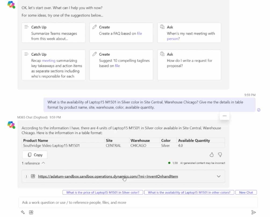Click the 9:59 PM timestamp above user message
The width and height of the screenshot is (270, 217).
click(250, 95)
